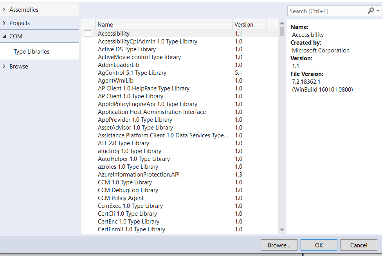The width and height of the screenshot is (382, 256).
Task: Select CertCli 1.0 Type Library
Action: pos(180,214)
